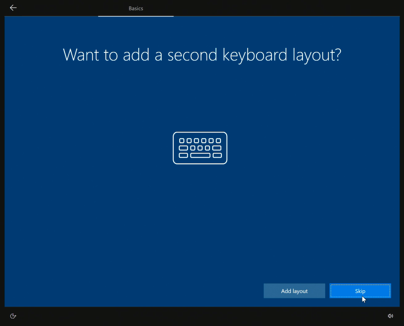404x326 pixels.
Task: Return to the first keyboard layout screen
Action: (x=13, y=8)
